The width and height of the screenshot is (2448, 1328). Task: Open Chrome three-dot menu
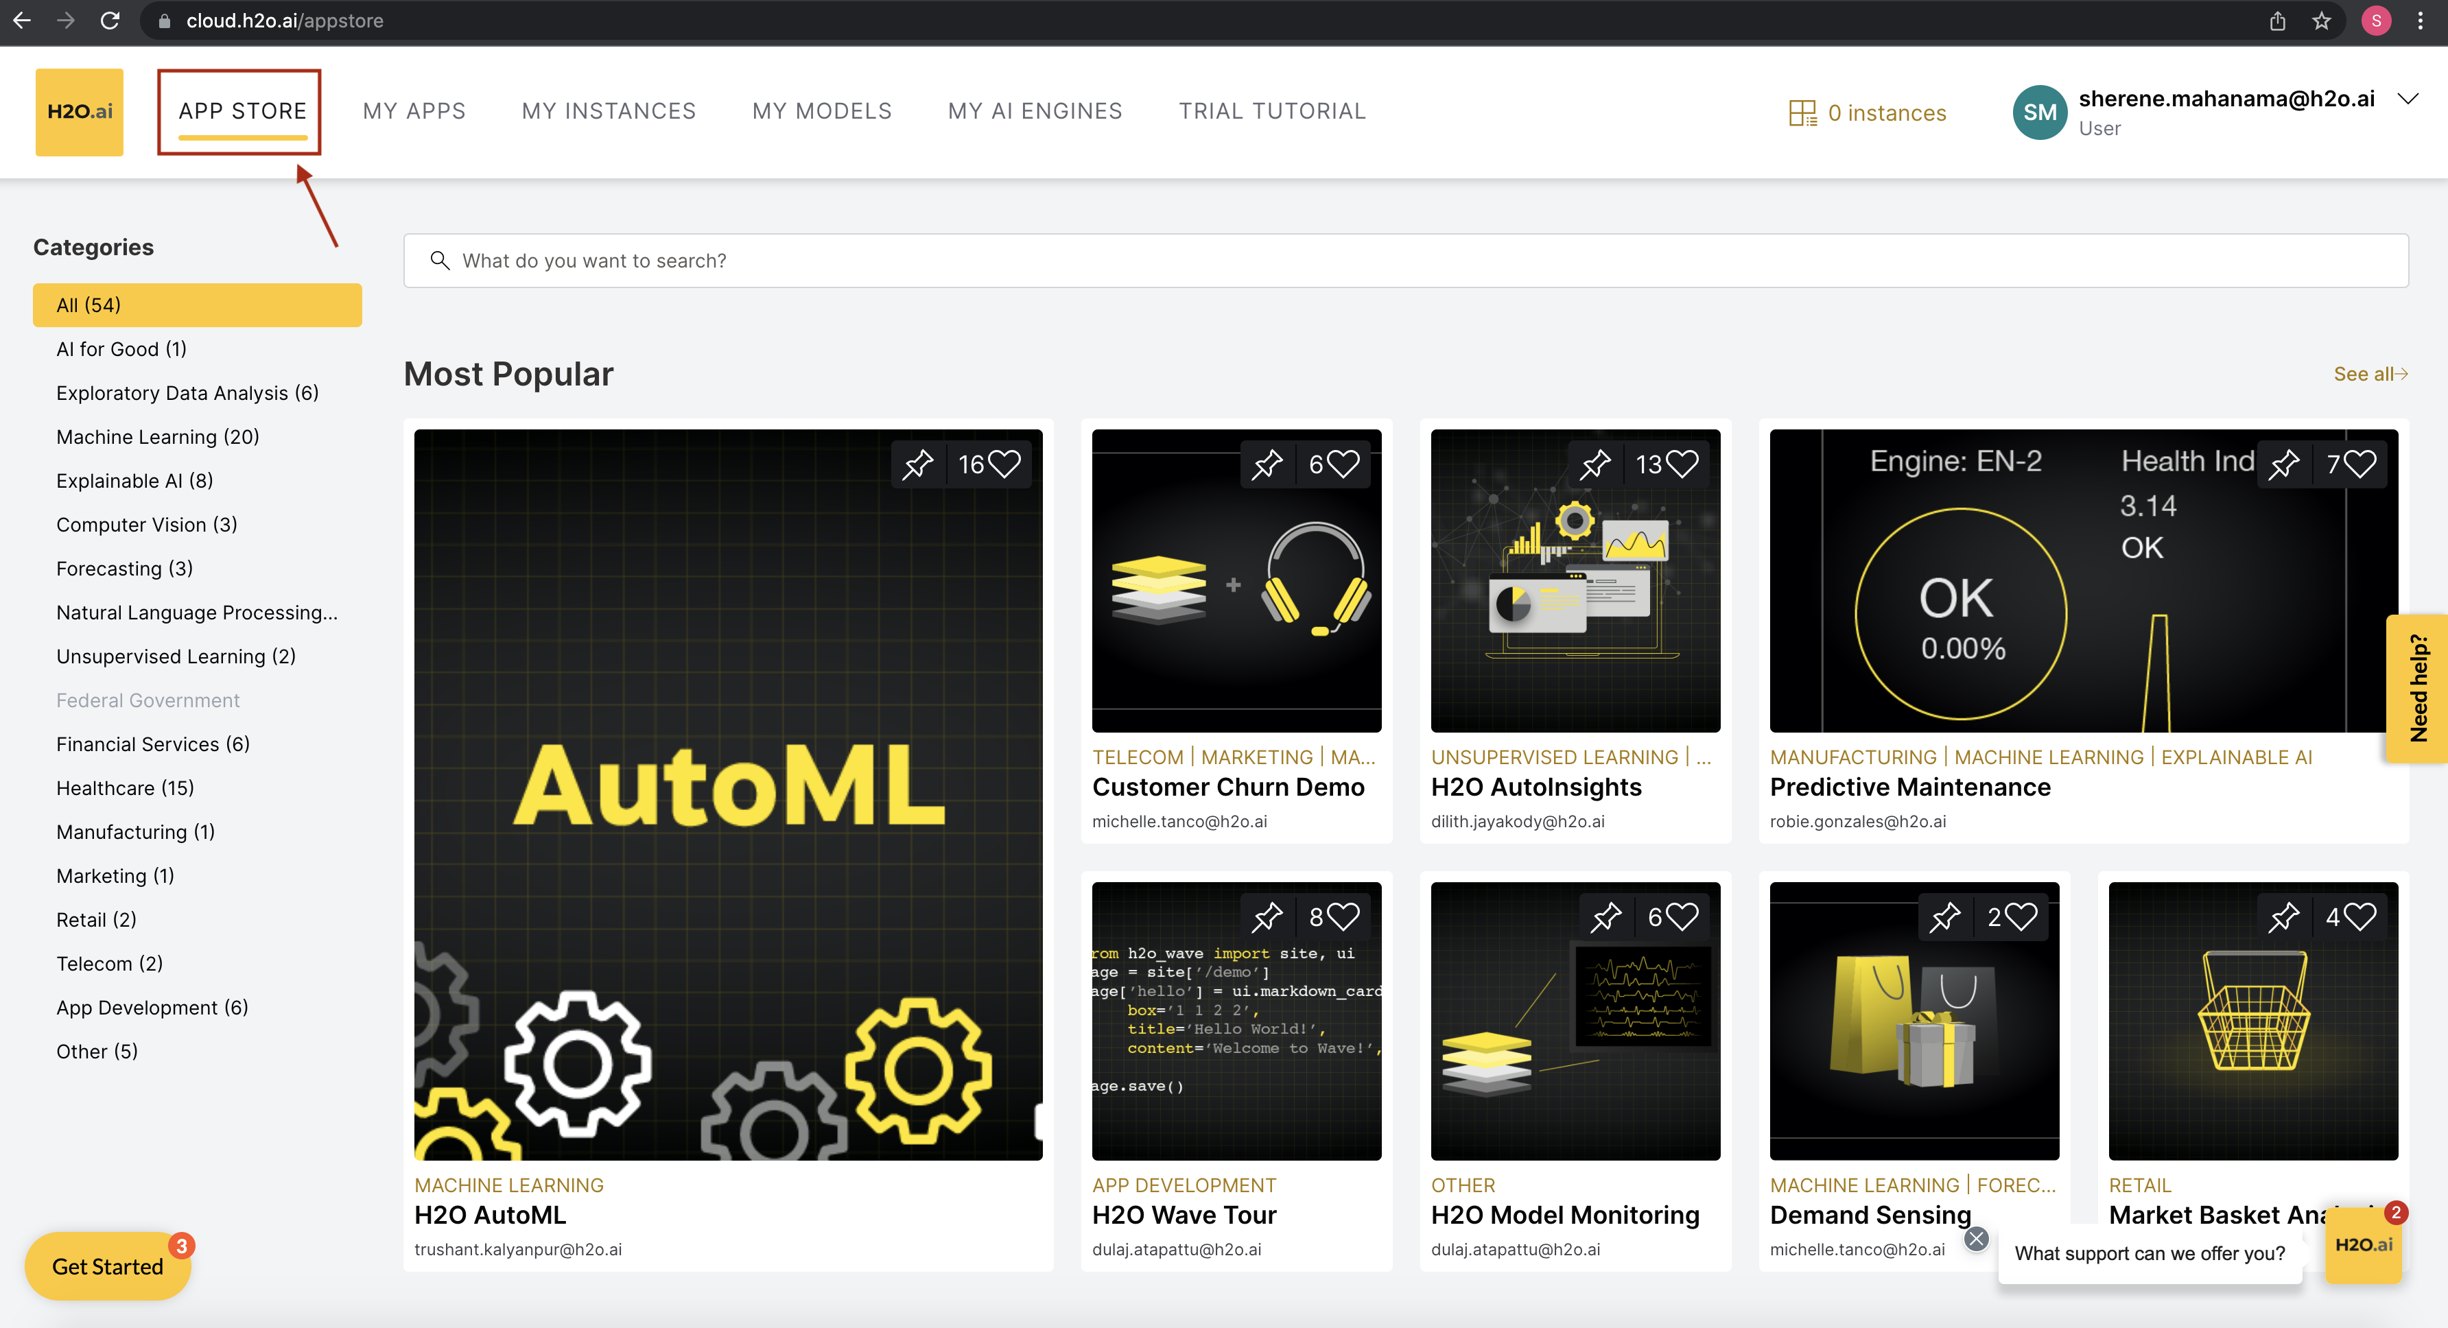click(2421, 20)
